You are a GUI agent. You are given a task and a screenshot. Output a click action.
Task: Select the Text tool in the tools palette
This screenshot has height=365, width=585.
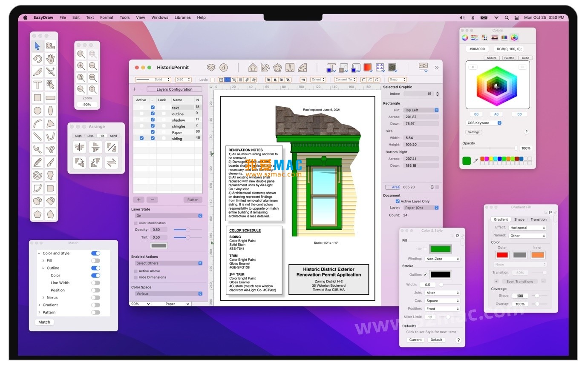37,85
